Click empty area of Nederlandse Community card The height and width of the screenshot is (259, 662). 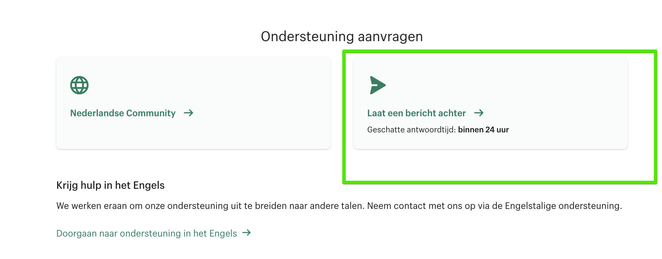(x=245, y=86)
